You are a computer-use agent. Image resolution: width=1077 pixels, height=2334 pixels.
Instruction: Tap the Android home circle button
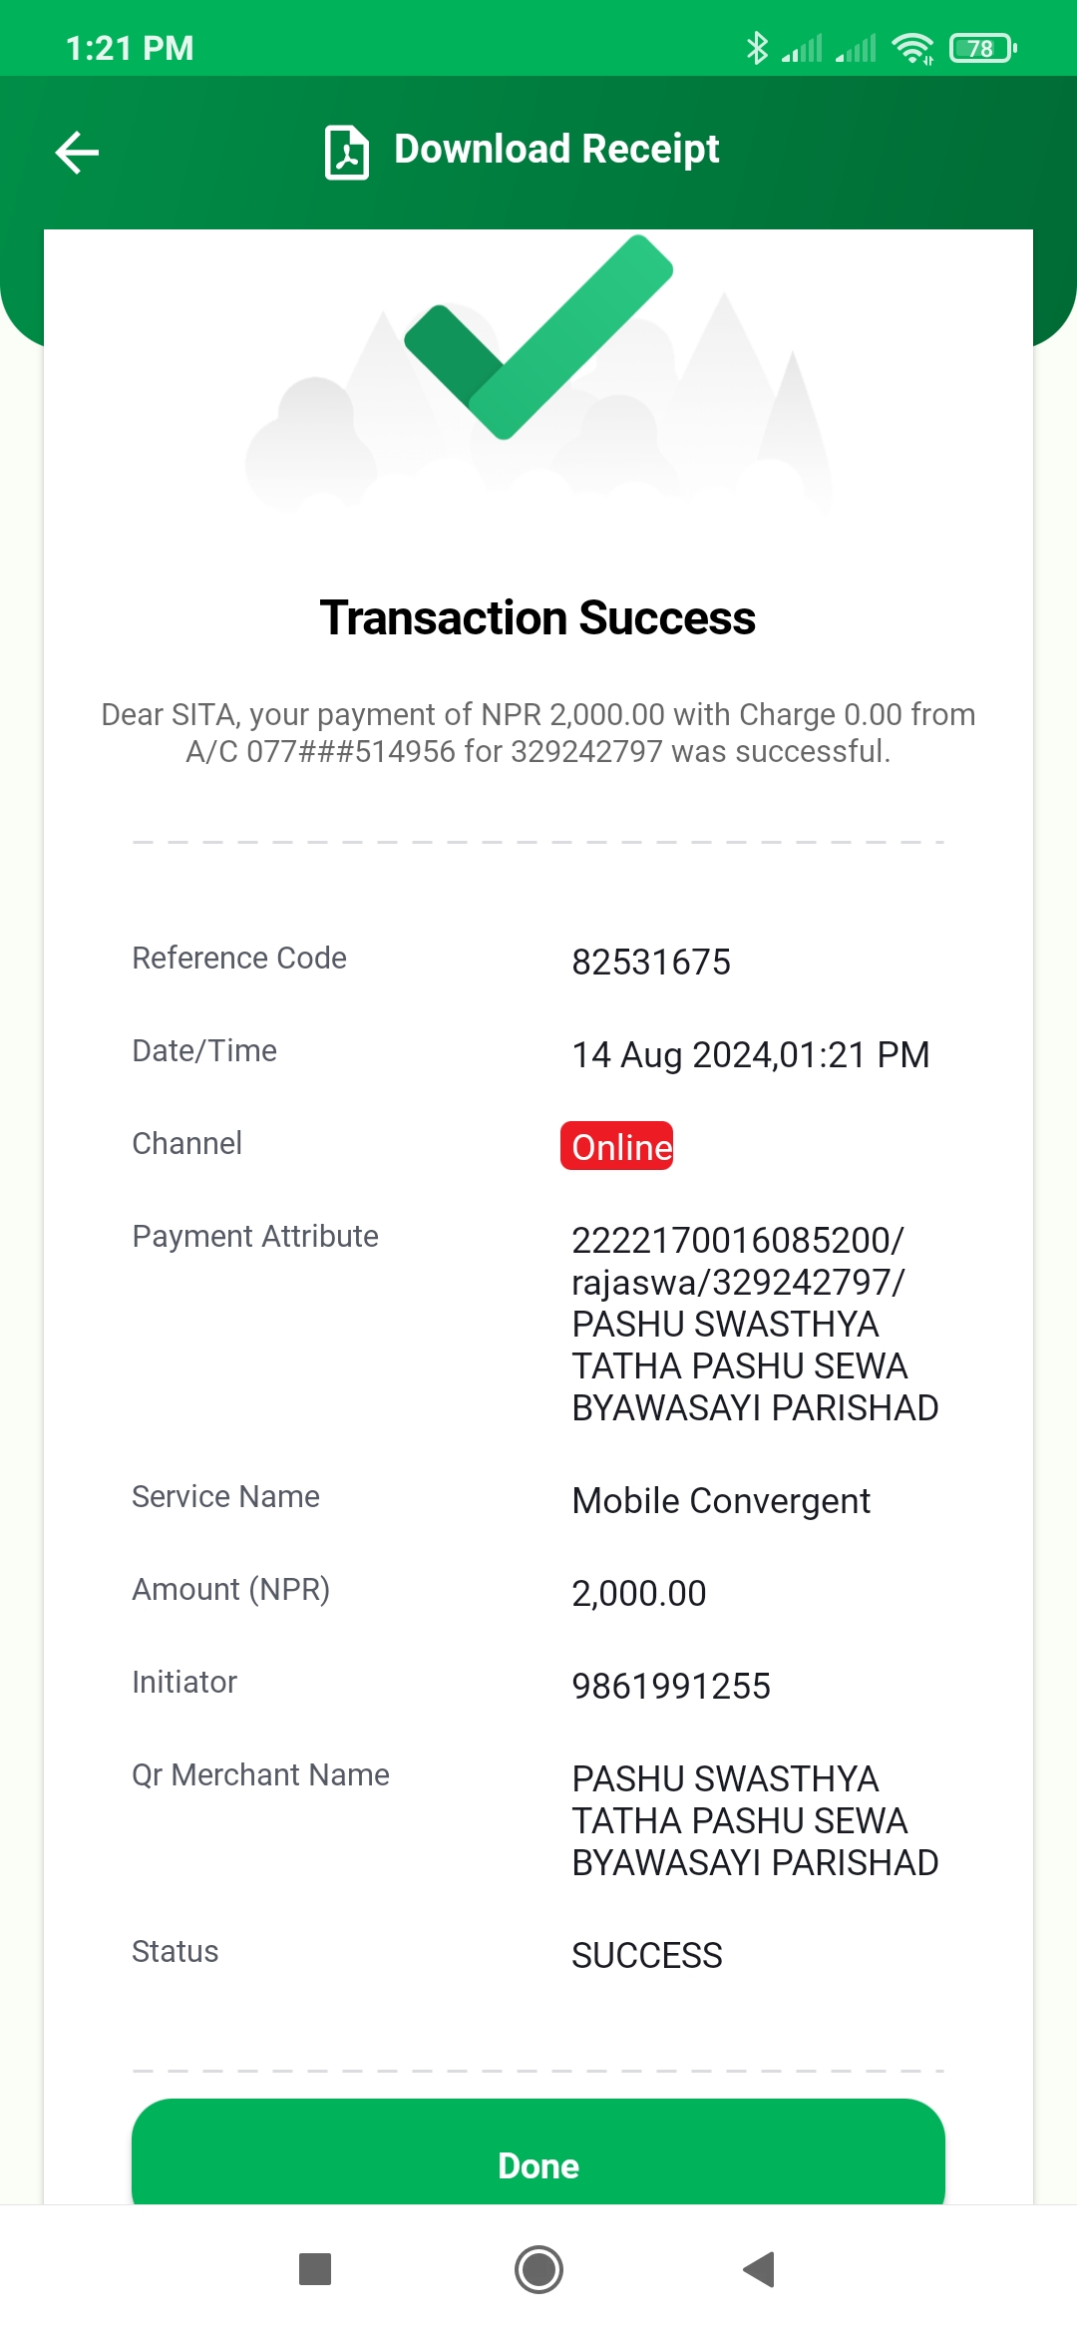pos(538,2269)
